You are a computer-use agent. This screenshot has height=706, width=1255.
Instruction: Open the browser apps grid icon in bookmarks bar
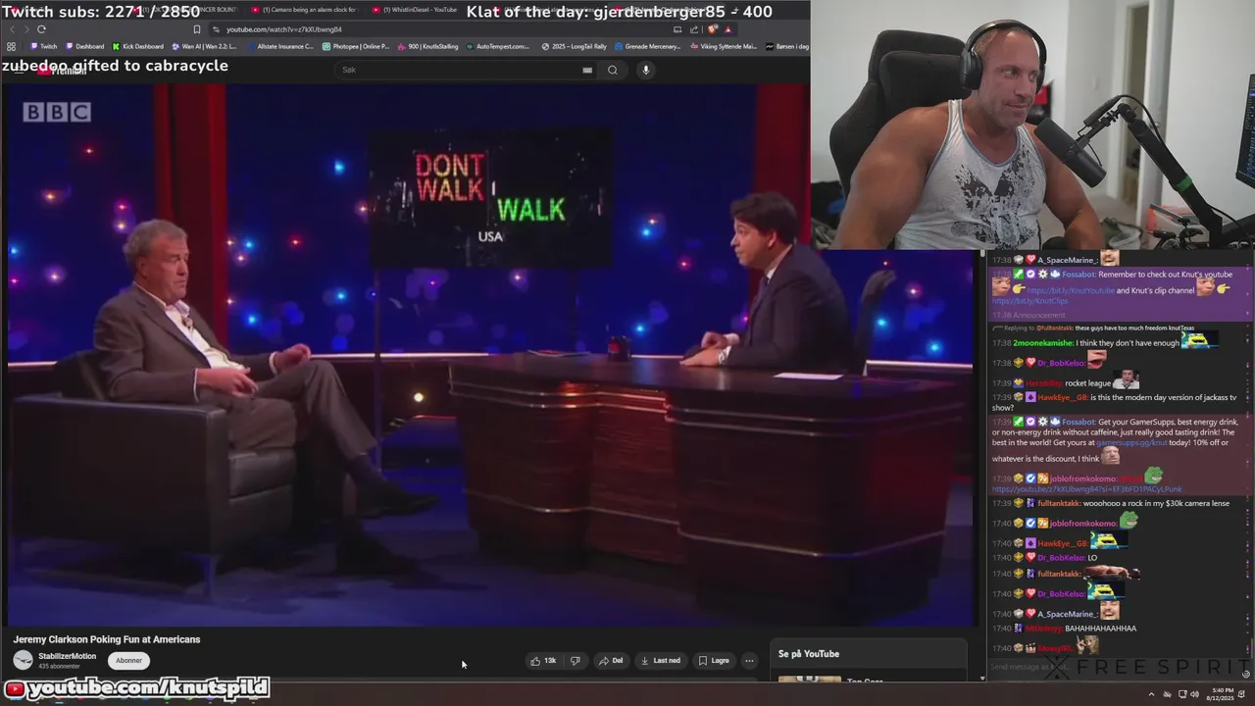click(11, 46)
